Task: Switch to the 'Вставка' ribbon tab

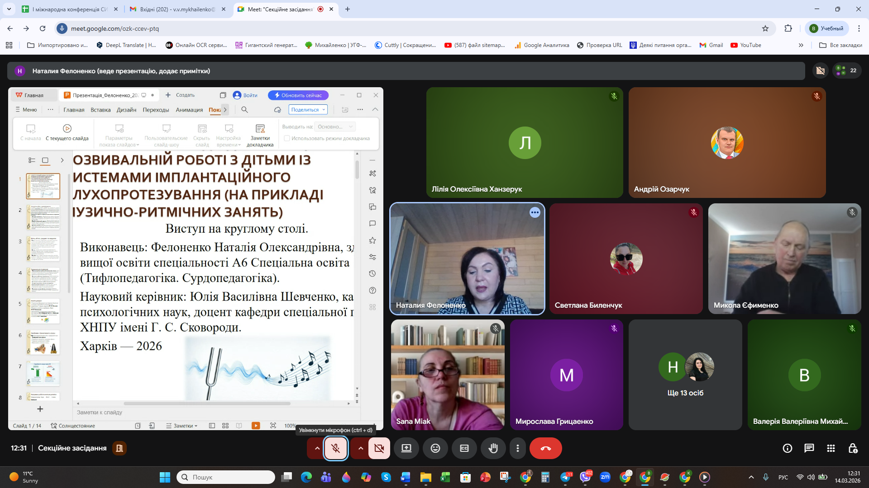Action: (100, 109)
